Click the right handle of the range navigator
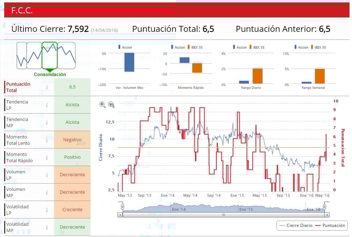This screenshot has width=352, height=237. coord(325,207)
